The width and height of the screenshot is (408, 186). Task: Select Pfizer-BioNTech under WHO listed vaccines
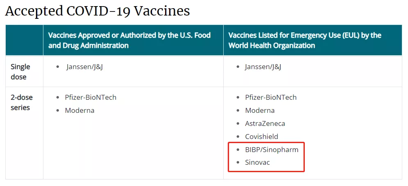point(271,97)
